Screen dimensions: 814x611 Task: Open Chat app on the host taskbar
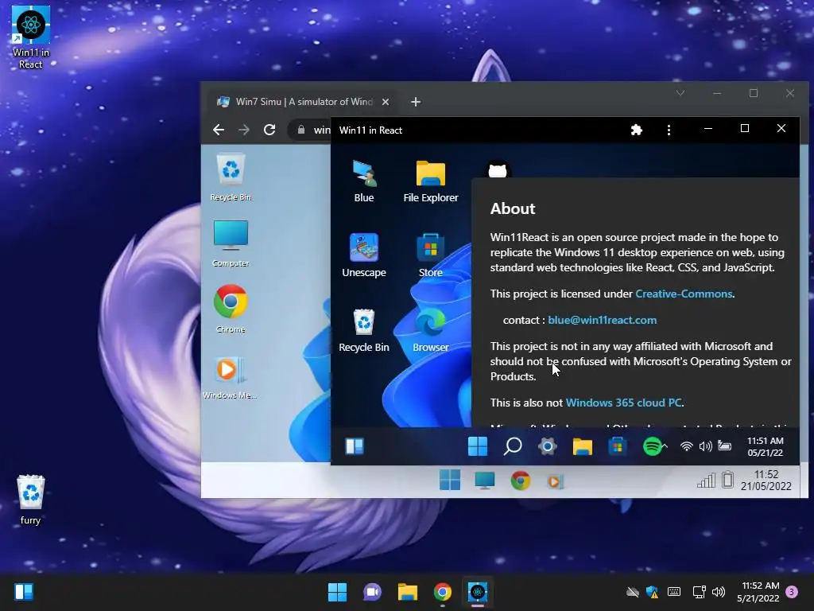[372, 592]
